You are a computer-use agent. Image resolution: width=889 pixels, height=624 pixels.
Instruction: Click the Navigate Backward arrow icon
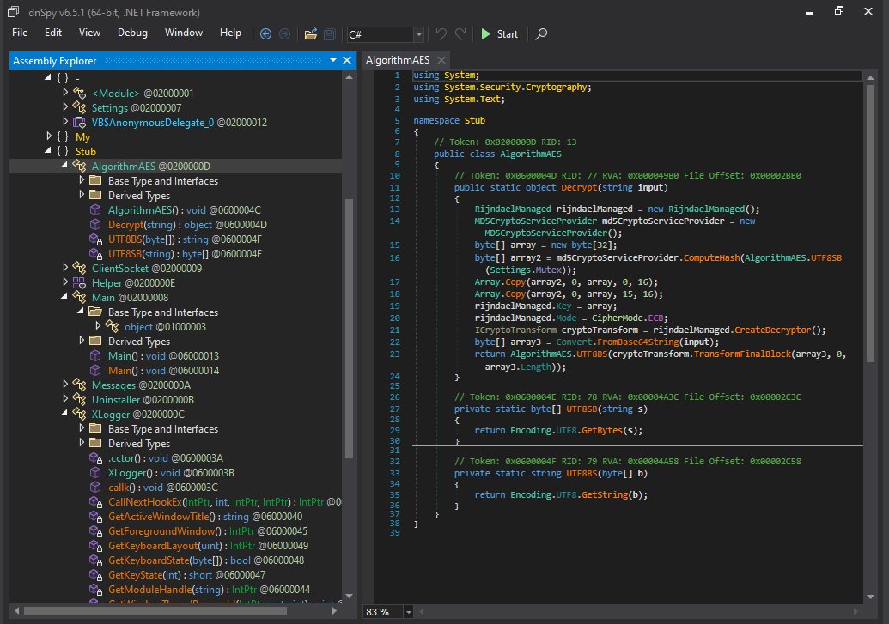point(265,34)
